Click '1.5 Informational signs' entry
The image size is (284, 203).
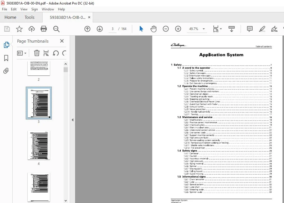coord(224,177)
